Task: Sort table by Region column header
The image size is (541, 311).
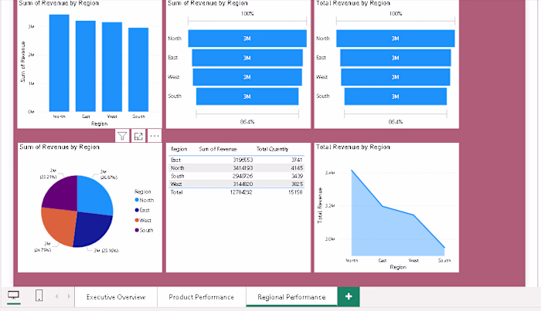Action: [179, 149]
